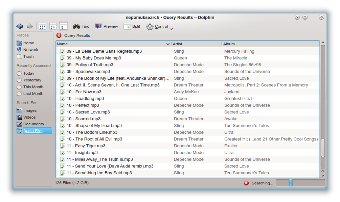Click the Andy McKee artist cell
340x202 pixels.
[186, 92]
